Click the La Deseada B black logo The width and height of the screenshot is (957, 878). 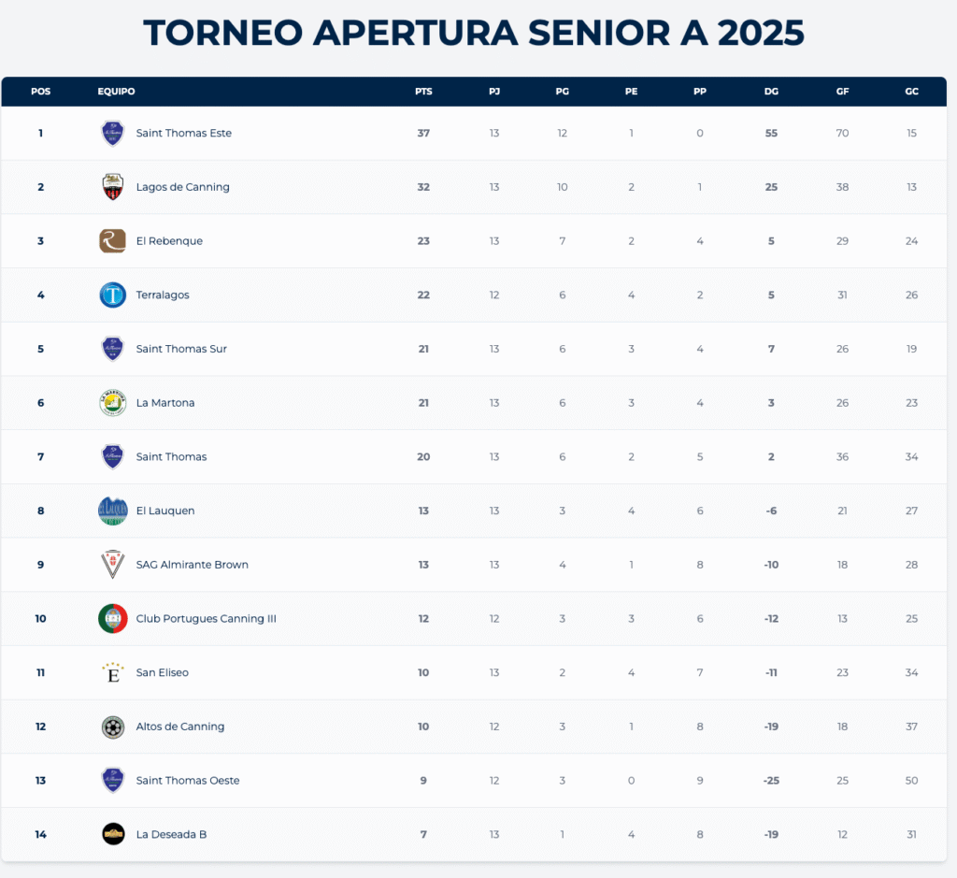(113, 834)
